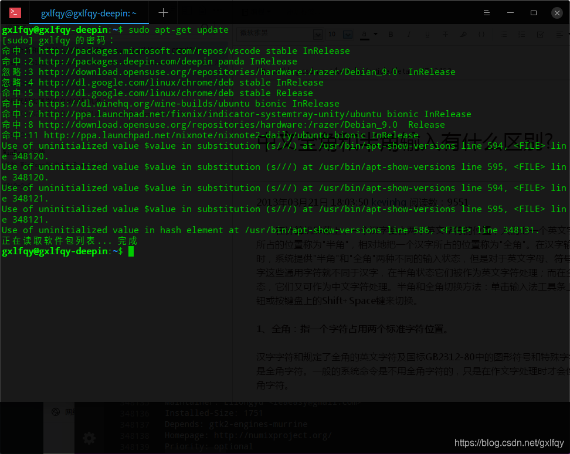The image size is (570, 454).
Task: Click the packages.microsoft.com/repos/vscode URL line
Action: click(176, 51)
